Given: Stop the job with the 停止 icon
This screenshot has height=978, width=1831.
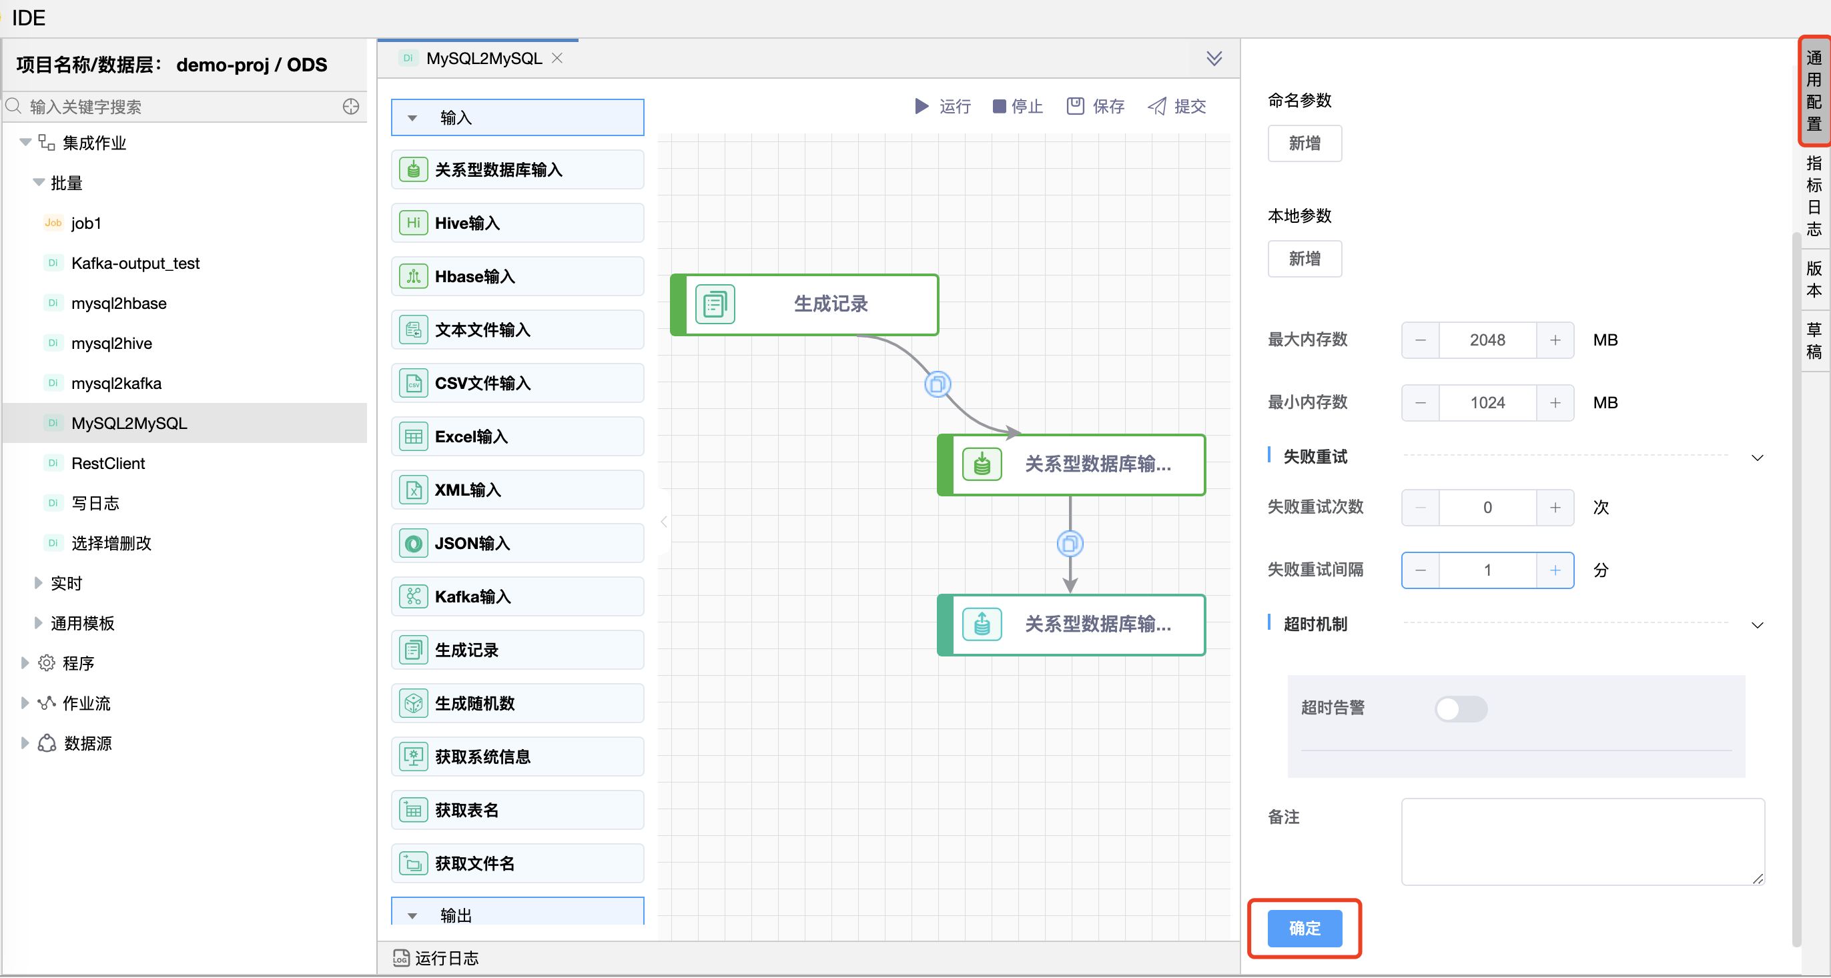Looking at the screenshot, I should pos(1000,106).
